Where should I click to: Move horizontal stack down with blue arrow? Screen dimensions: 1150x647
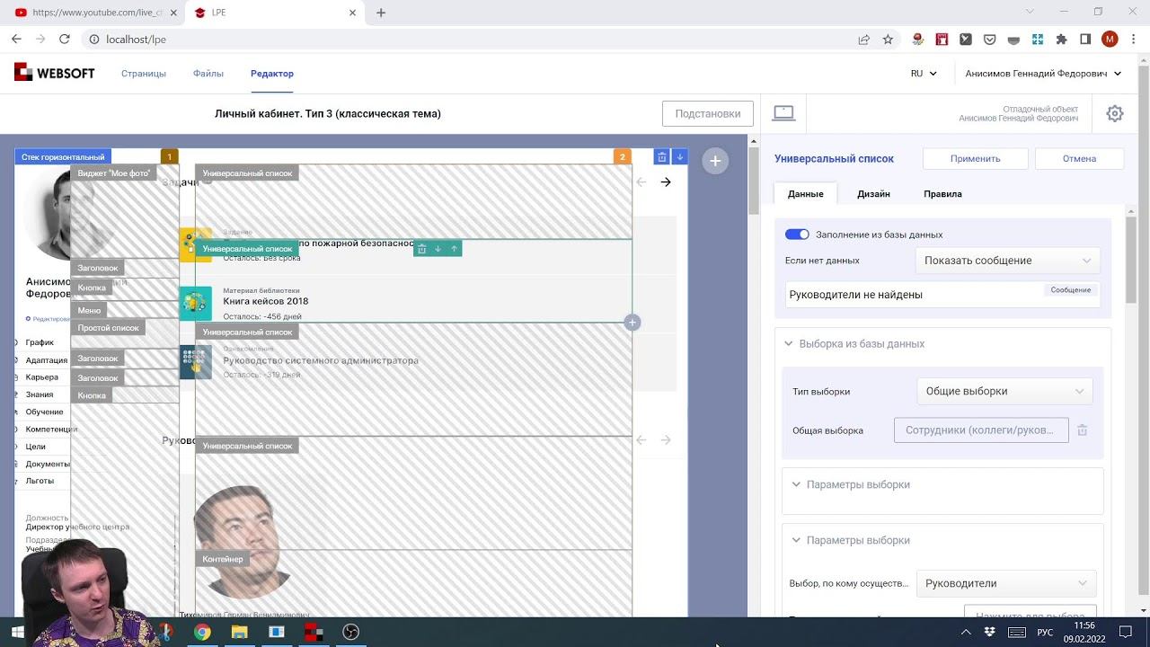pyautogui.click(x=680, y=157)
